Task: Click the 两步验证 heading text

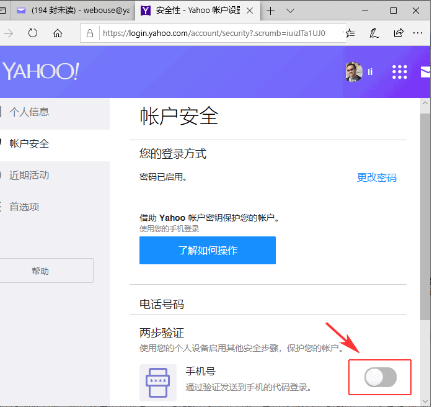Action: pyautogui.click(x=161, y=333)
